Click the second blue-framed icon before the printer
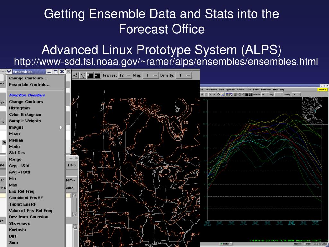 (x=231, y=95)
